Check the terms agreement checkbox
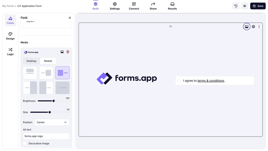Screen dimensions: 268x151 pyautogui.click(x=179, y=80)
